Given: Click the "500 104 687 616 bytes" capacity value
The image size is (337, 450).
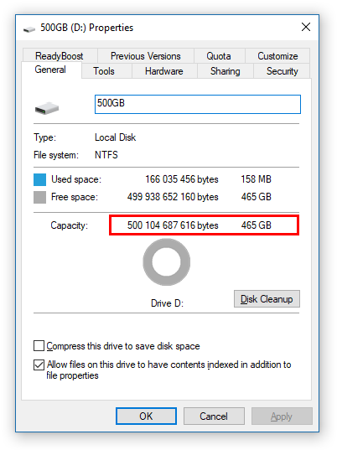Looking at the screenshot, I should tap(173, 225).
